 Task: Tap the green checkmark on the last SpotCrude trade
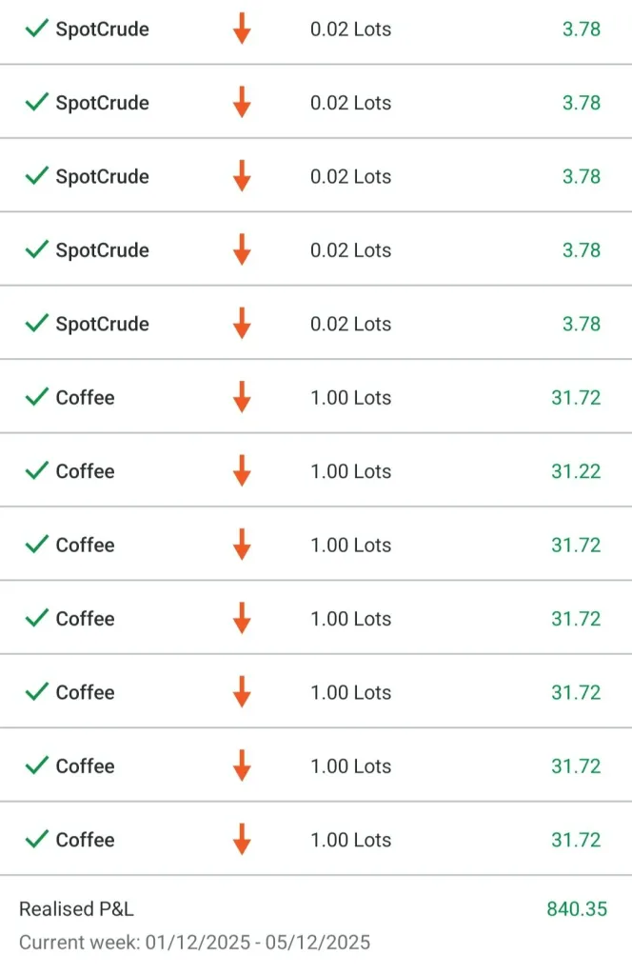pyautogui.click(x=36, y=324)
